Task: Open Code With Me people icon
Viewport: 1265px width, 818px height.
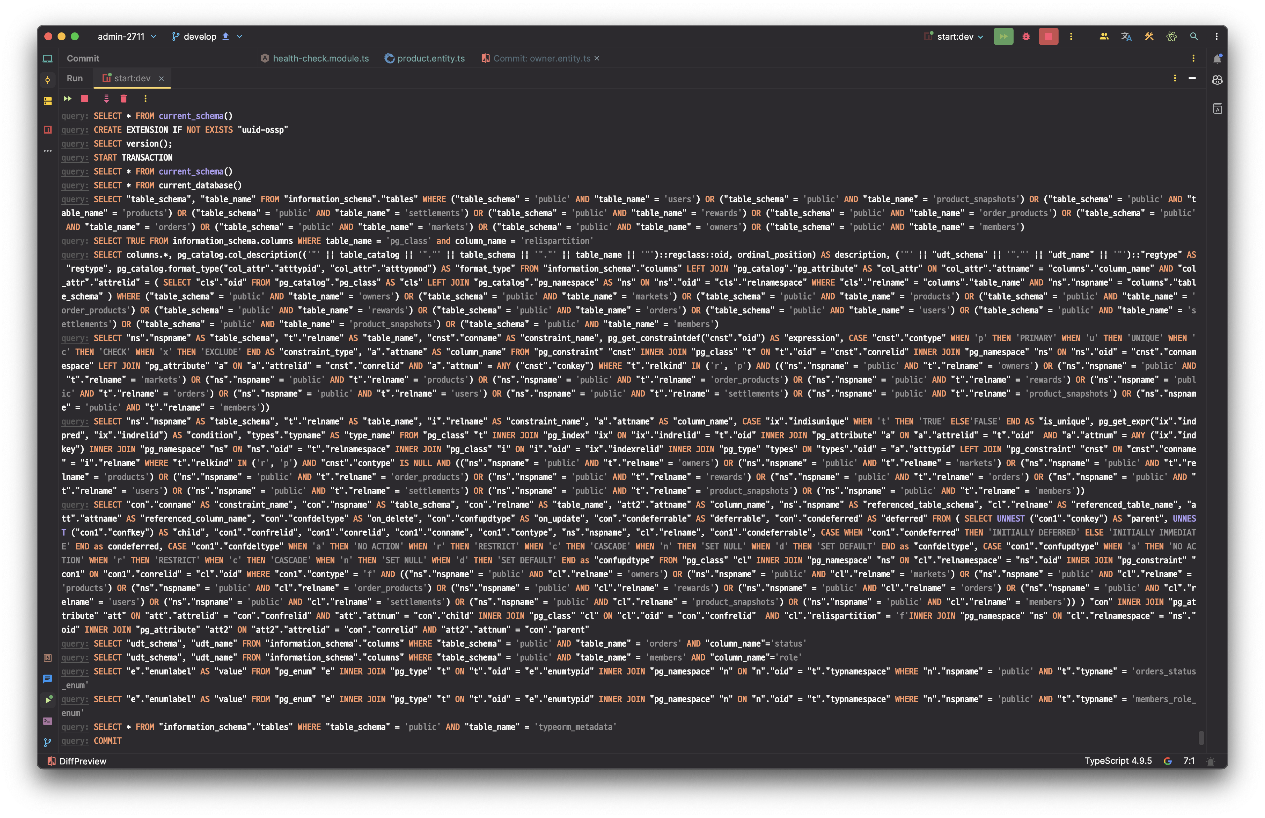Action: pos(1104,37)
